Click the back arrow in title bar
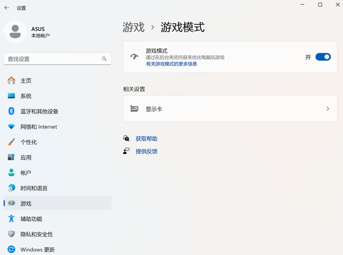 (7, 8)
